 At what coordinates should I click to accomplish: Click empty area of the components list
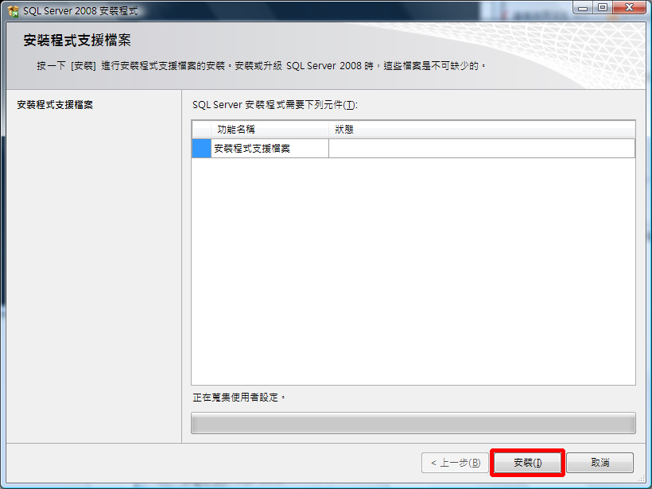coord(413,270)
